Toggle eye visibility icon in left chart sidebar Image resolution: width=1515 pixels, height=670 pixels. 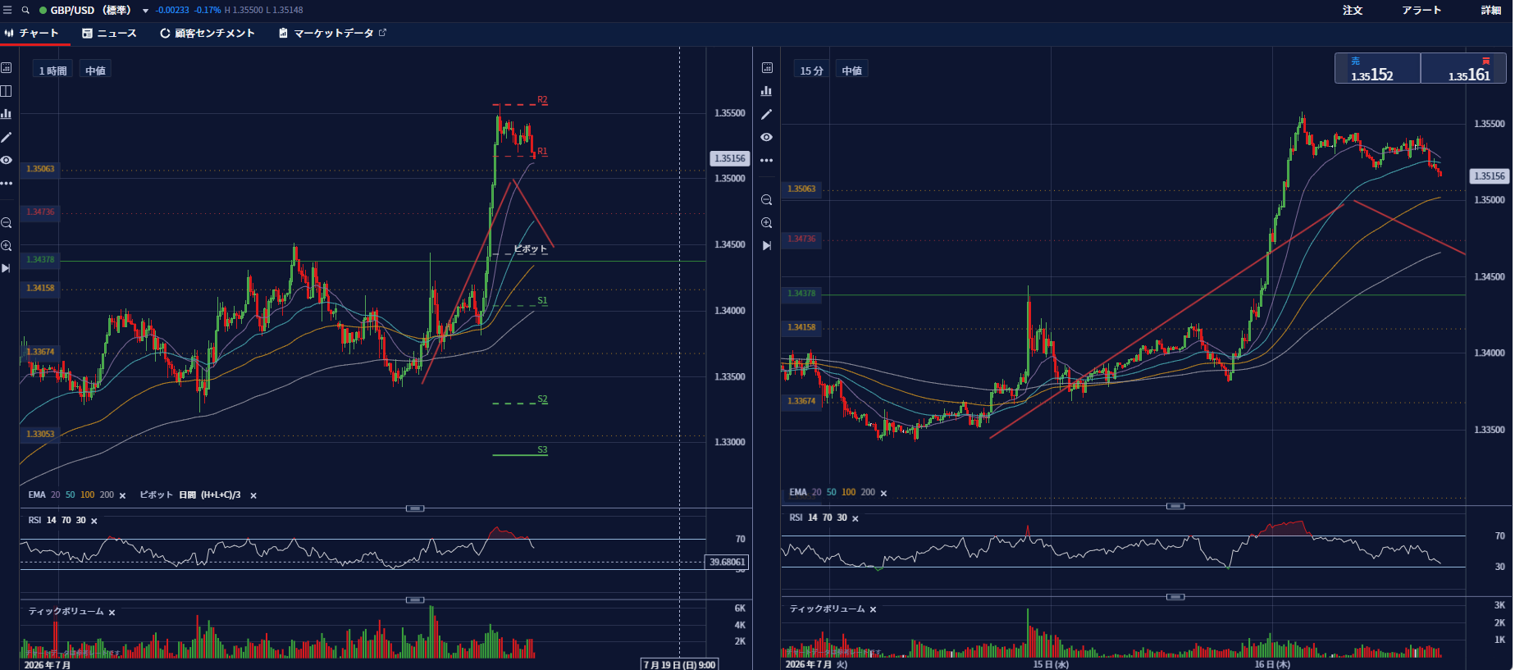coord(7,160)
